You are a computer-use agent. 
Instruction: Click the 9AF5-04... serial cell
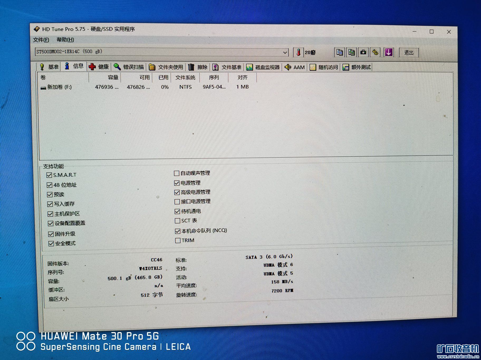(214, 87)
